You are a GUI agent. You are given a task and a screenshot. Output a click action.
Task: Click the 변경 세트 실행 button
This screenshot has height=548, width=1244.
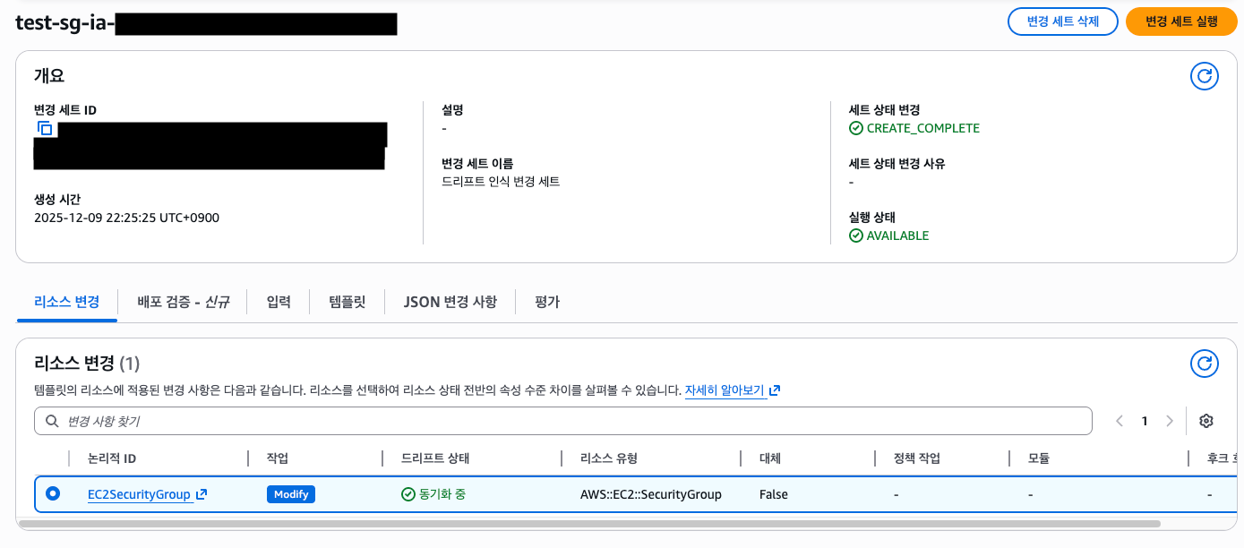point(1181,21)
